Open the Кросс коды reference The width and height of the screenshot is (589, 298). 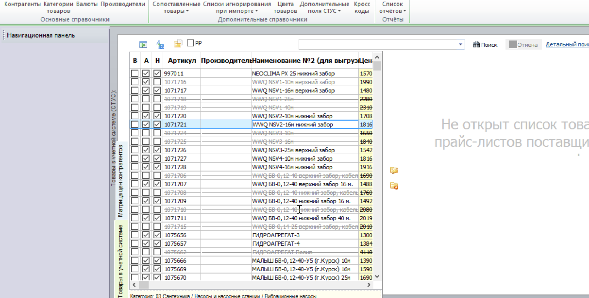pyautogui.click(x=362, y=7)
